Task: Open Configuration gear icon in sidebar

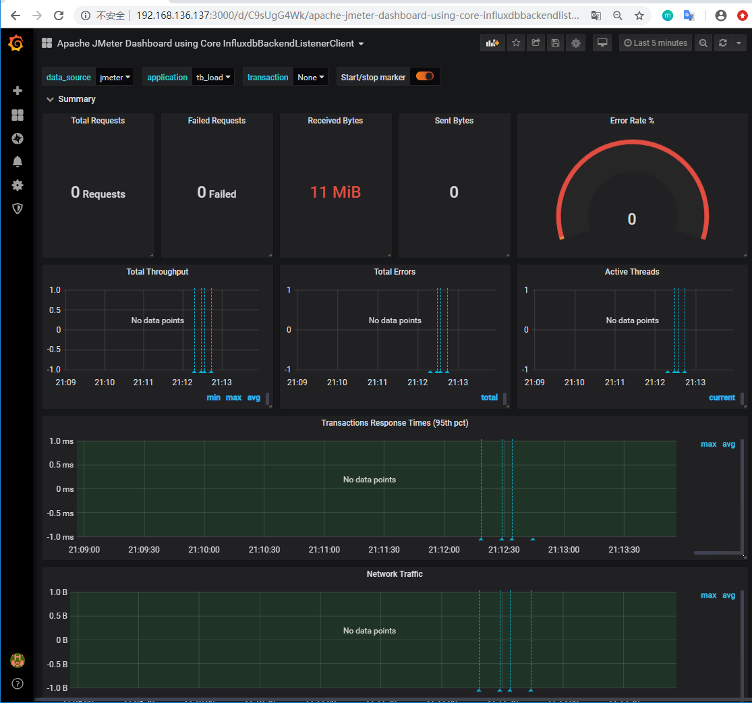Action: [18, 186]
